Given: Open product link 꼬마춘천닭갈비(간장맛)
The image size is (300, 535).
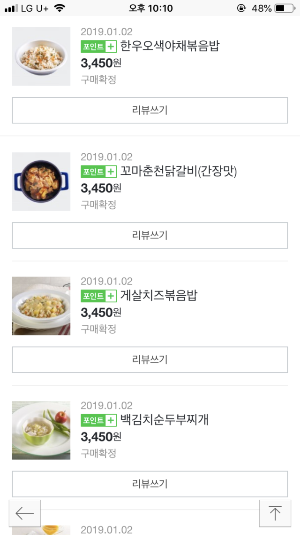Looking at the screenshot, I should (179, 172).
